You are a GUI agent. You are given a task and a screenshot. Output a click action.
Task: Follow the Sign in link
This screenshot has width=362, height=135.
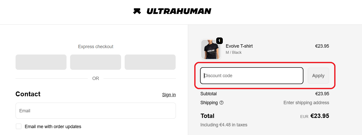click(169, 95)
